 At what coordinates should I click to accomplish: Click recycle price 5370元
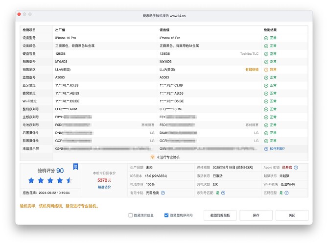pyautogui.click(x=104, y=180)
